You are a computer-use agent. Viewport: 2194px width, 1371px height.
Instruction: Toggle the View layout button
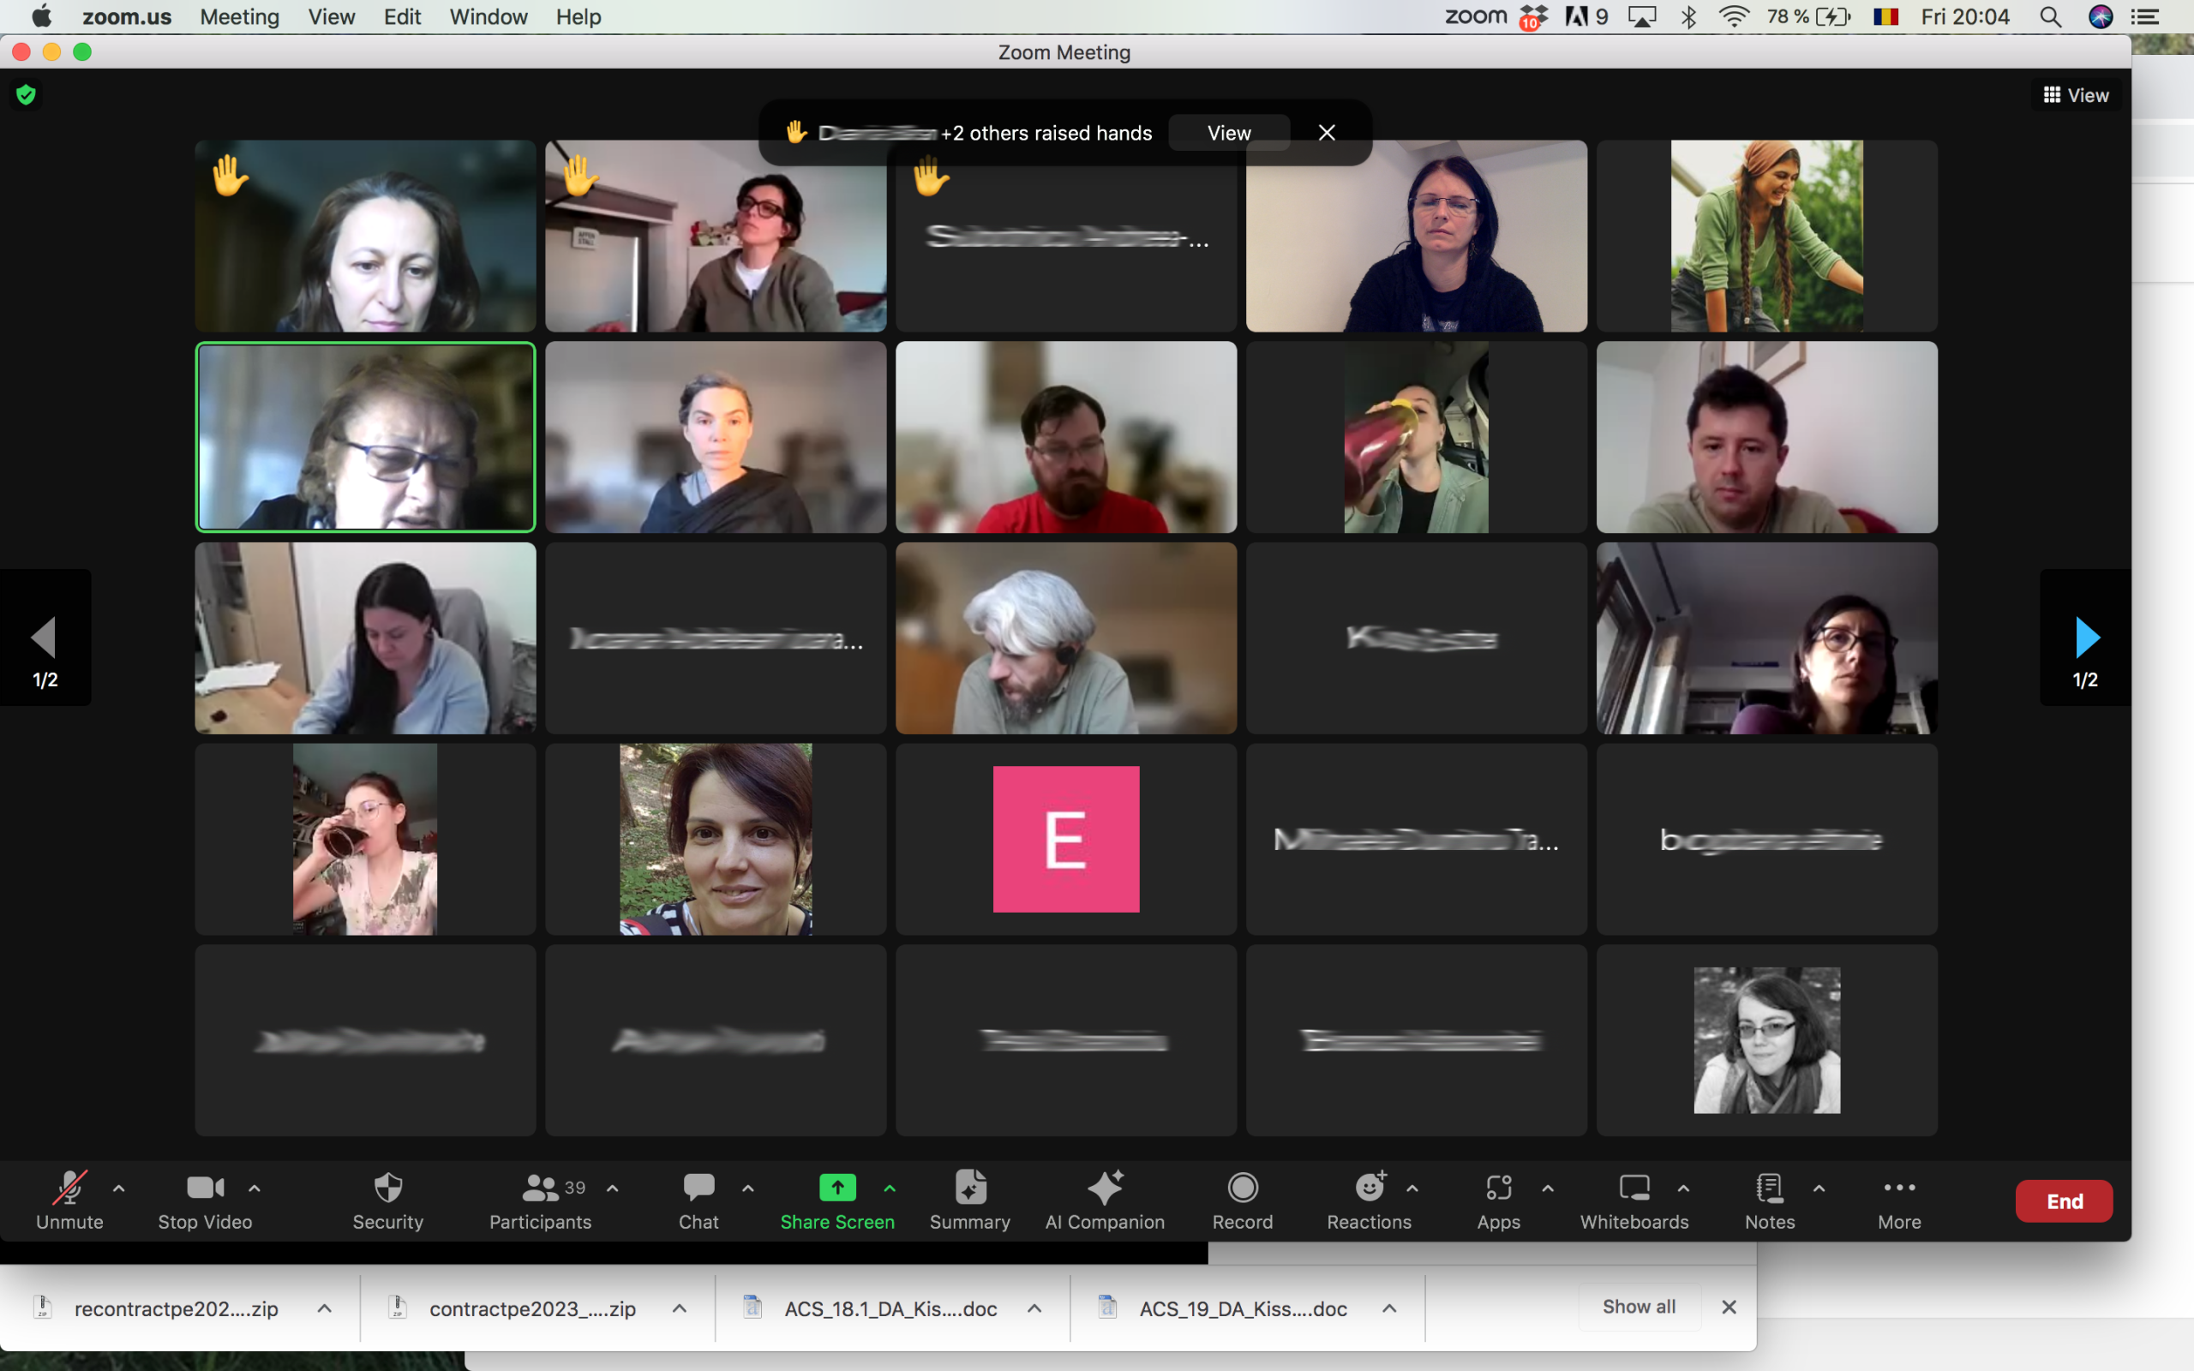2075,95
